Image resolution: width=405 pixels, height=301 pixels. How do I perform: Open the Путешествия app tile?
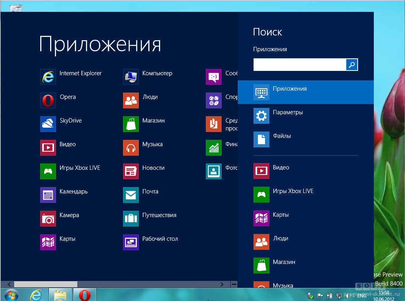coord(131,219)
